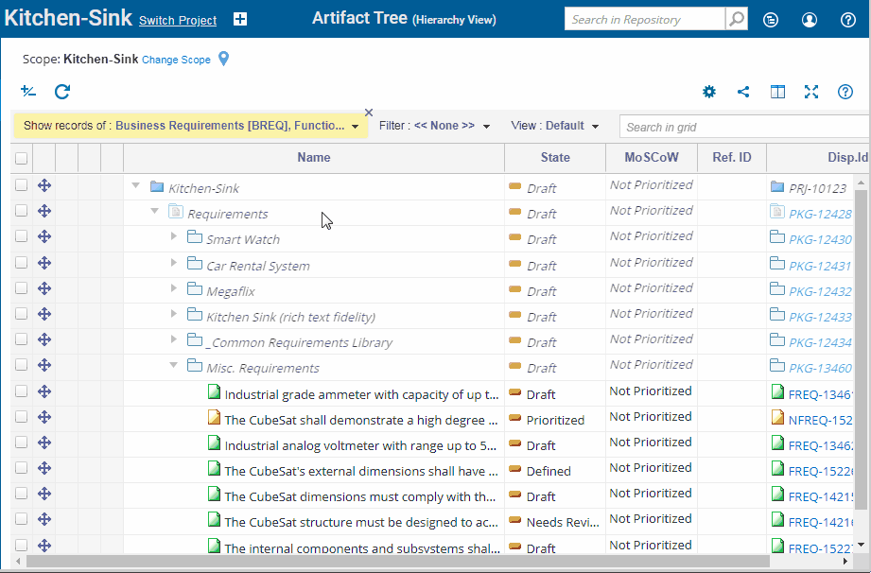Click the vertical scrollbar thumb of grid
871x573 pixels.
pyautogui.click(x=861, y=349)
